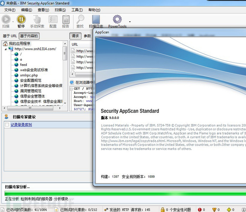Image resolution: width=246 pixels, height=212 pixels.
Task: Select the '/' tree node
Action: 21,54
